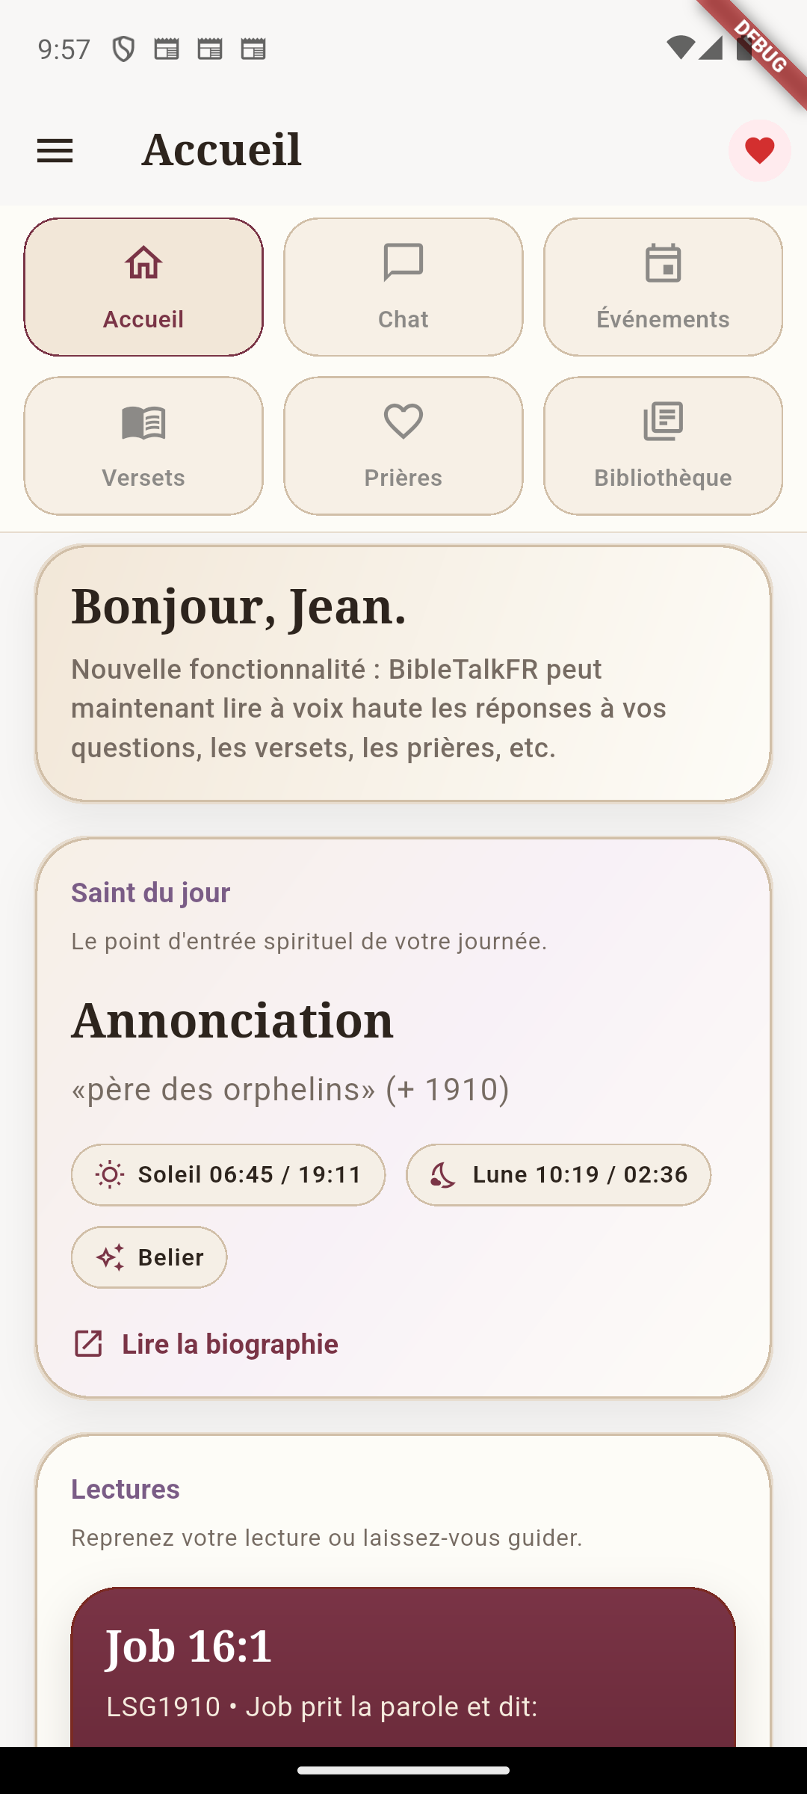Tap the Bonjour, Jean greeting card
The width and height of the screenshot is (807, 1794).
coord(403,673)
